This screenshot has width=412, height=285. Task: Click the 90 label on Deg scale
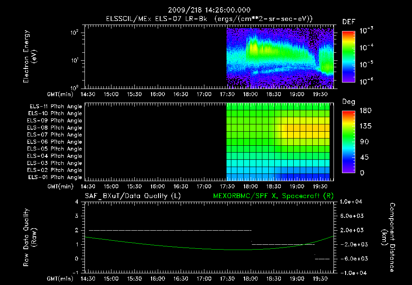(x=365, y=142)
